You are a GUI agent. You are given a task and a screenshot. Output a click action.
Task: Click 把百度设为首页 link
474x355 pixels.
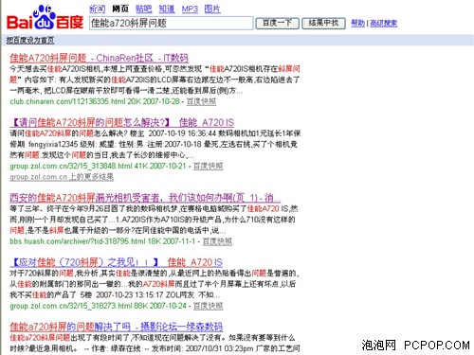tap(30, 40)
